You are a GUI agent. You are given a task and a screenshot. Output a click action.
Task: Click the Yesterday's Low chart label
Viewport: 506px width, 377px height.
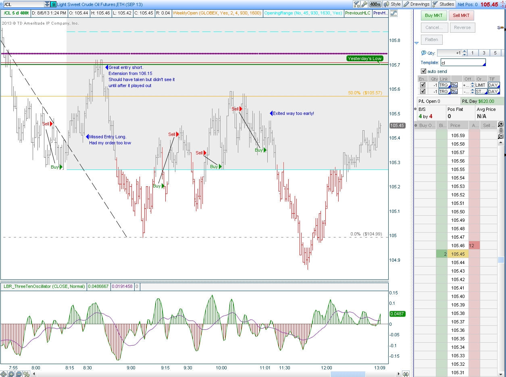pyautogui.click(x=364, y=58)
